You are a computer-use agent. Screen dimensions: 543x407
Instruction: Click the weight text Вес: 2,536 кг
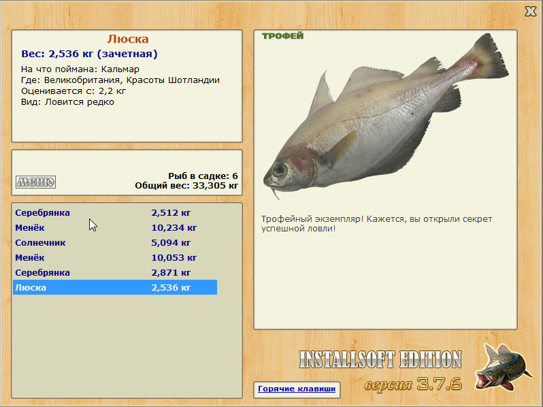point(89,54)
